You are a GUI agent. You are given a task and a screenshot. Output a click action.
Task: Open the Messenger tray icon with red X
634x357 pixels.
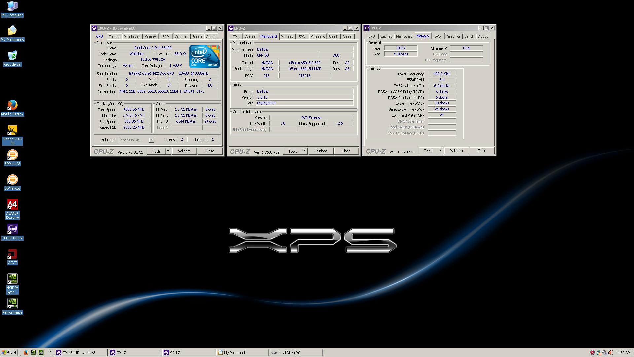598,353
